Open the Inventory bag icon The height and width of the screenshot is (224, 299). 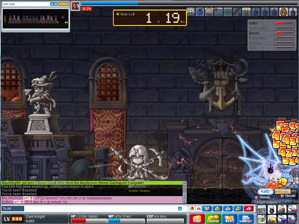(217, 209)
